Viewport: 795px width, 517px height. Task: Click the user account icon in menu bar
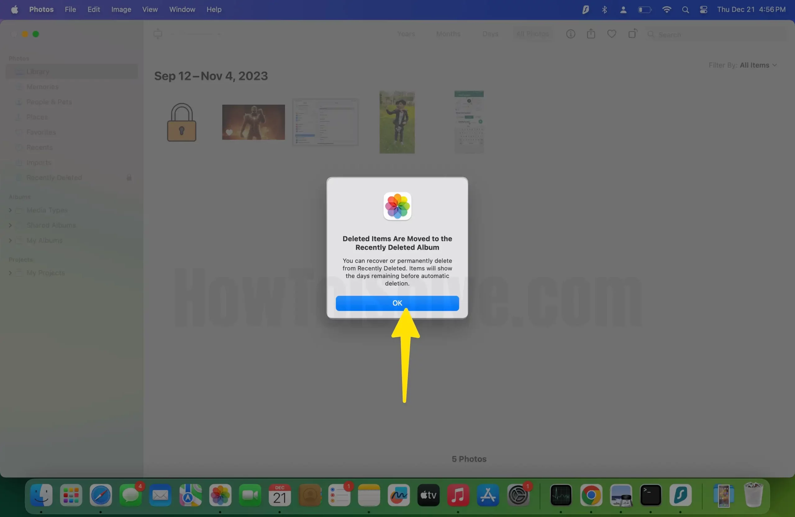point(623,10)
